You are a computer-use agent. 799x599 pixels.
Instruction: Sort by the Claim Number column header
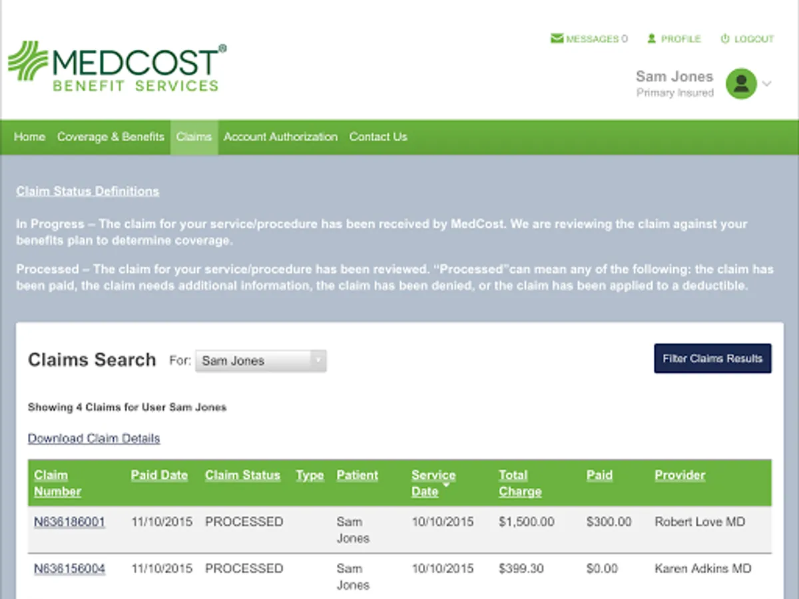coord(57,483)
